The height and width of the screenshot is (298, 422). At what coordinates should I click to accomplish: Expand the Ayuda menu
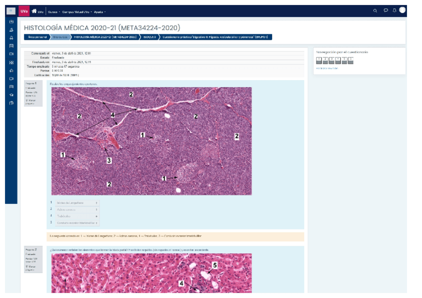(x=100, y=12)
